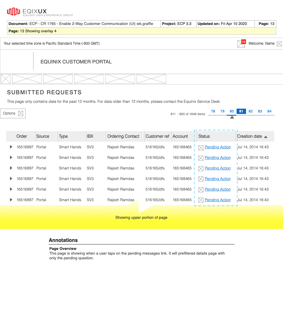This screenshot has width=283, height=323.
Task: Click the EQIXUX logo at top
Action: 40,12
